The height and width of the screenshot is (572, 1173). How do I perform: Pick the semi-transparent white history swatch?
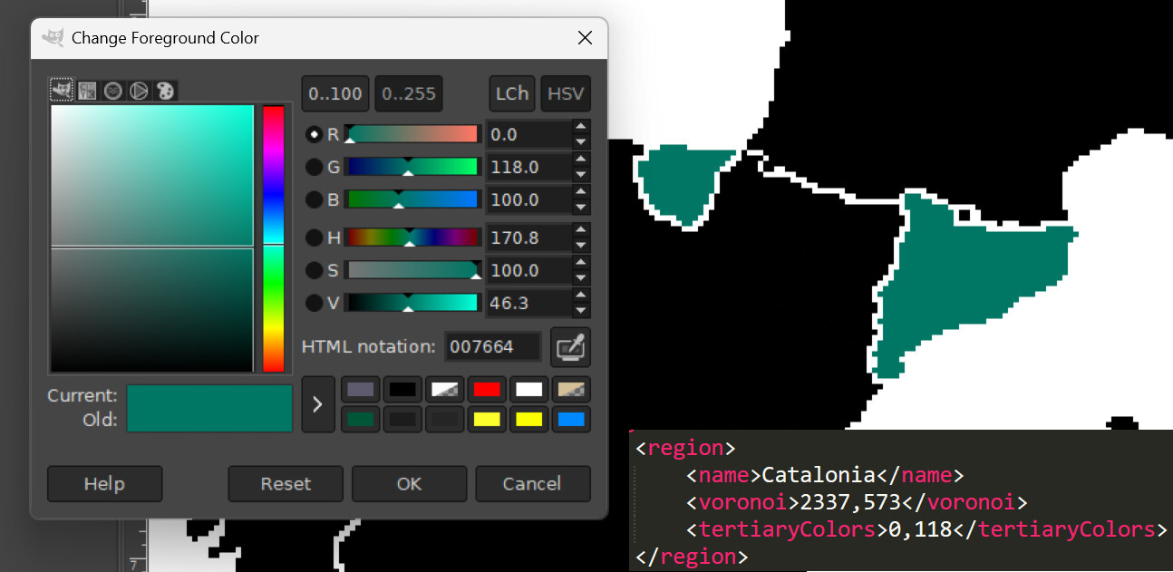[x=445, y=390]
